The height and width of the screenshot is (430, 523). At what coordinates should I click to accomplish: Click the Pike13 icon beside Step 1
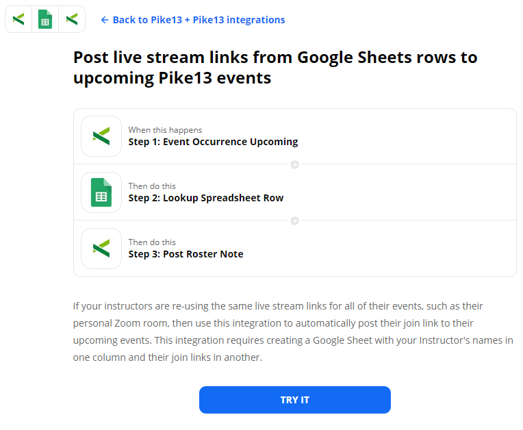point(101,136)
